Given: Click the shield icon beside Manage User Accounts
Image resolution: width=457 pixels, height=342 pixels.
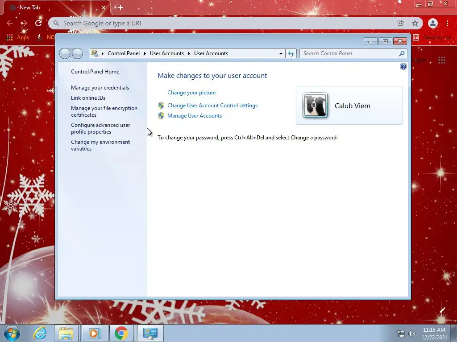Looking at the screenshot, I should tap(161, 116).
